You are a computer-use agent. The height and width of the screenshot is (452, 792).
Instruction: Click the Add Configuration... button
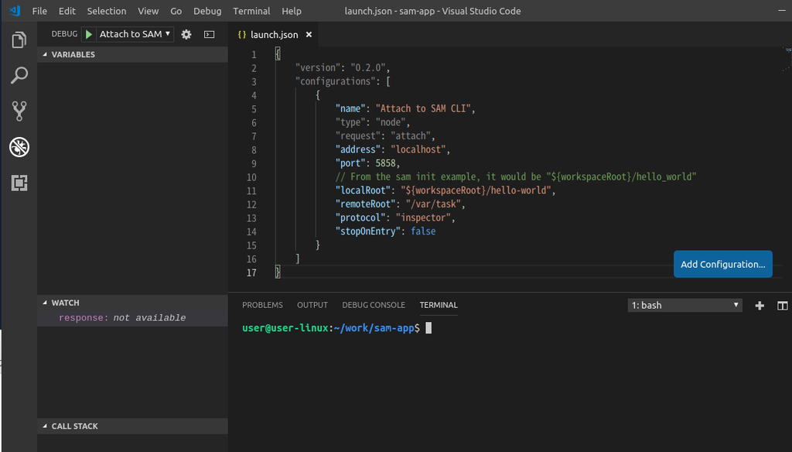coord(723,264)
